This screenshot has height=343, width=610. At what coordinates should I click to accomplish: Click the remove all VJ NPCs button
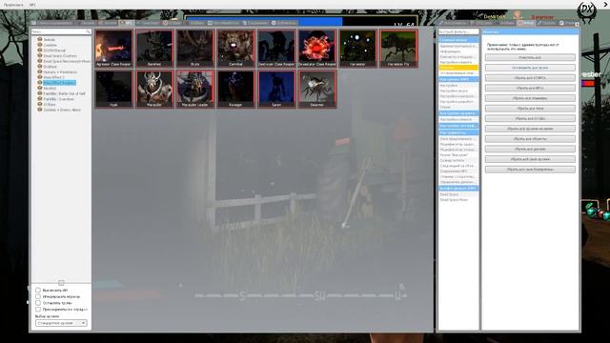click(x=530, y=78)
